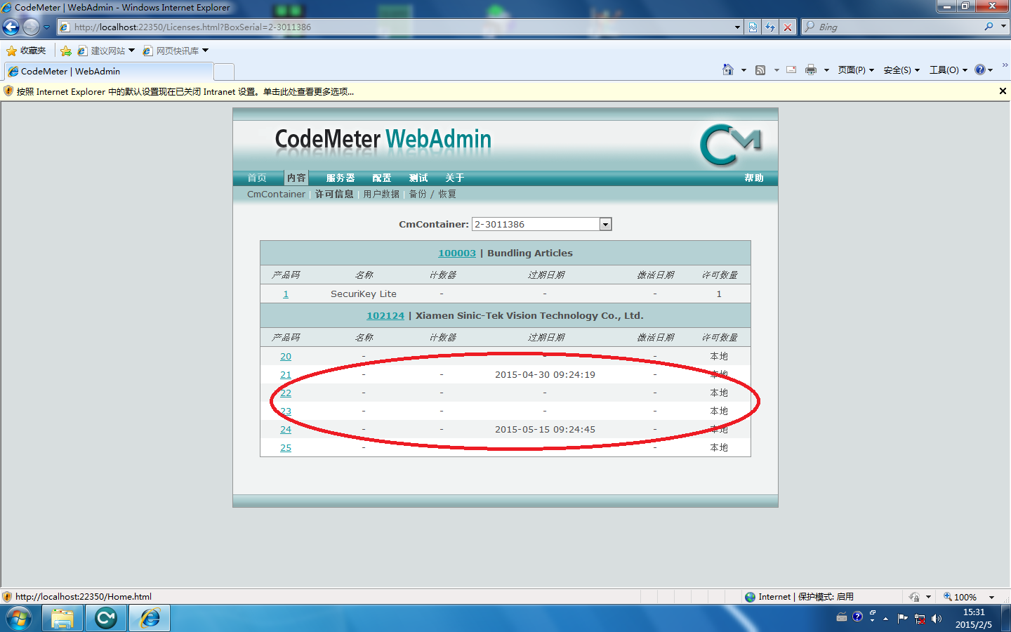Viewport: 1011px width, 632px height.
Task: Click the Stop loading X icon
Action: coord(788,27)
